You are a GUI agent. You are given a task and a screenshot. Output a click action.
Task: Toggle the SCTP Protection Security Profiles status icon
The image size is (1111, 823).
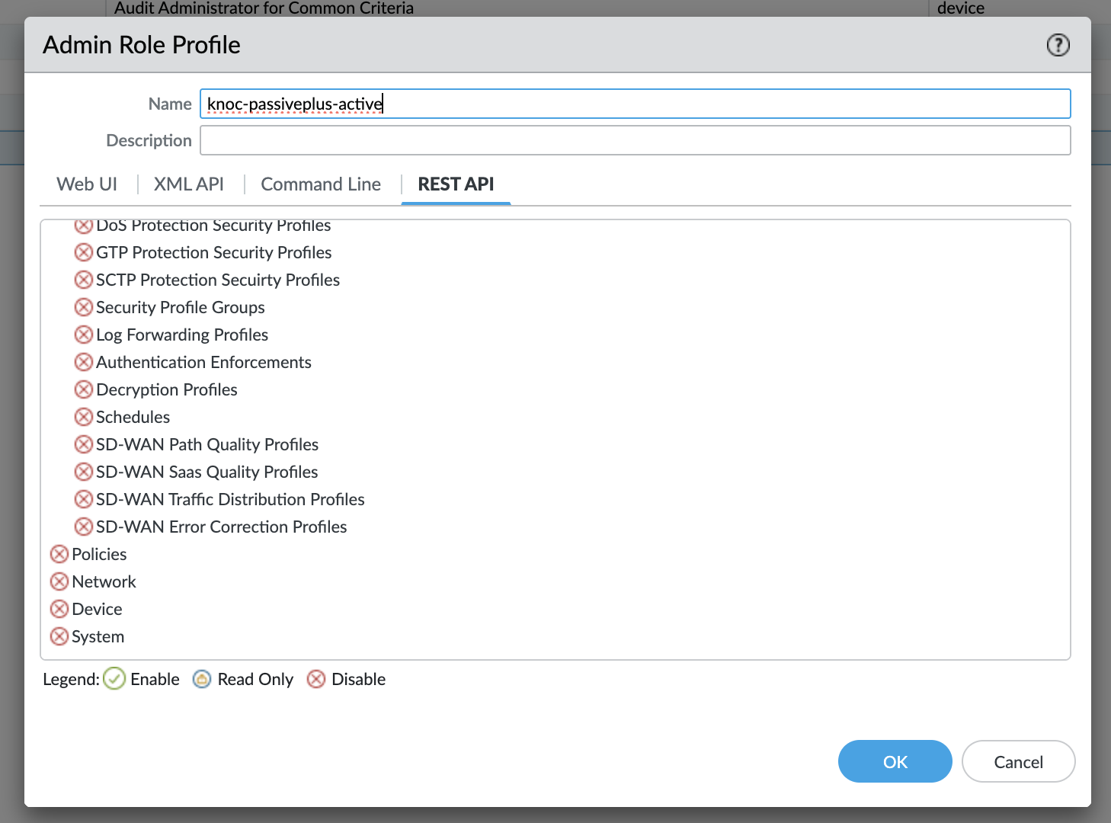[x=84, y=280]
